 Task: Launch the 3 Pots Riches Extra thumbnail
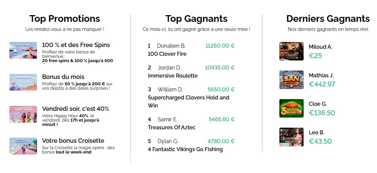(x=292, y=108)
